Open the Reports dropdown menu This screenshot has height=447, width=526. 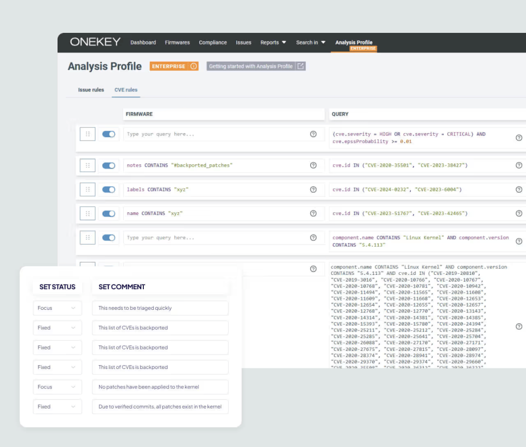[x=273, y=43]
